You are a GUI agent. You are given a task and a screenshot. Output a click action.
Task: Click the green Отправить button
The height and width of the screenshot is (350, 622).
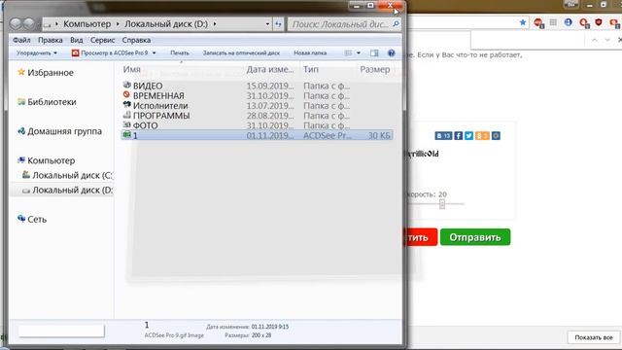point(475,237)
